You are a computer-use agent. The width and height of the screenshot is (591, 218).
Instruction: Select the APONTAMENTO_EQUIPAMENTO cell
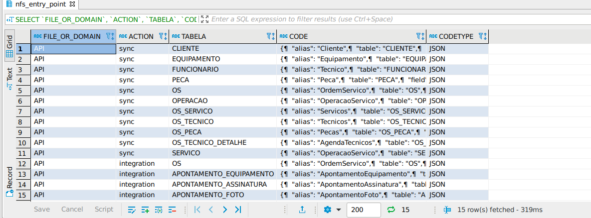223,174
